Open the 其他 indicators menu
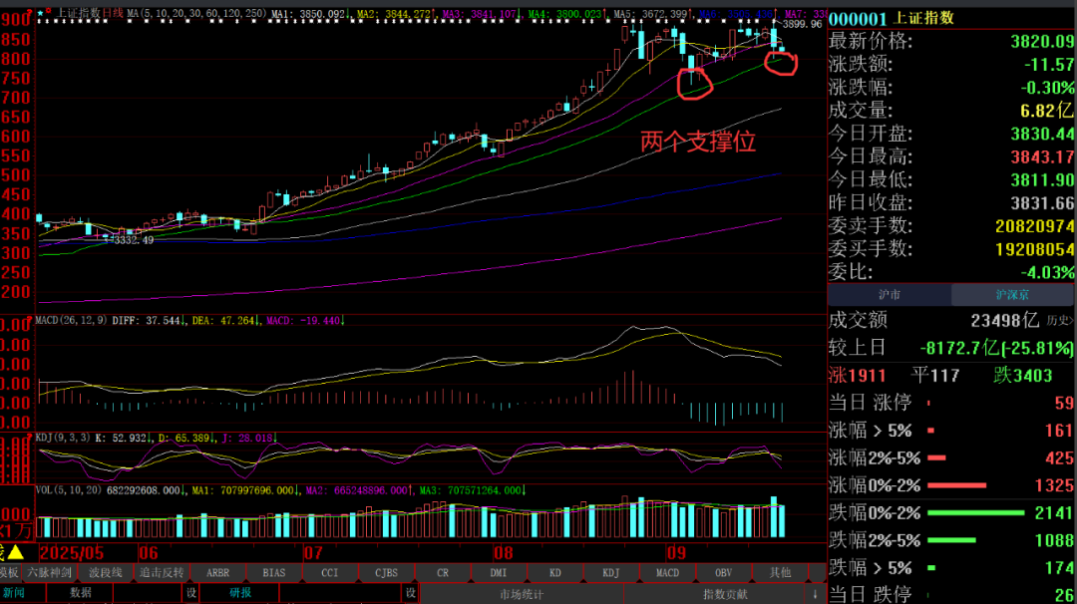This screenshot has width=1077, height=604. click(780, 572)
